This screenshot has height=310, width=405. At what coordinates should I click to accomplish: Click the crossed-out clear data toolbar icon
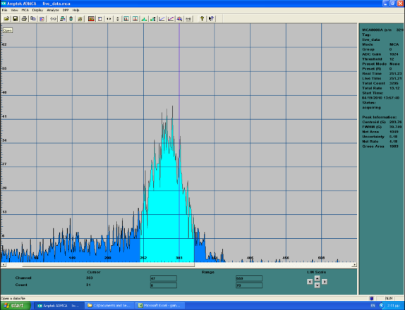[x=80, y=19]
